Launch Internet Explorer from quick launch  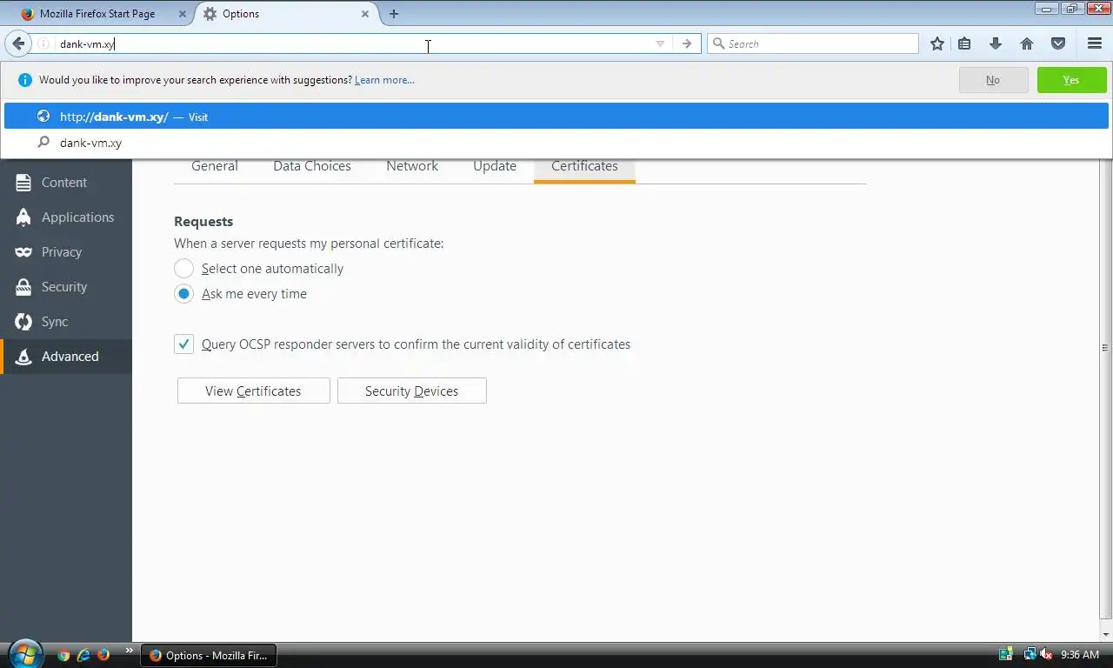83,655
